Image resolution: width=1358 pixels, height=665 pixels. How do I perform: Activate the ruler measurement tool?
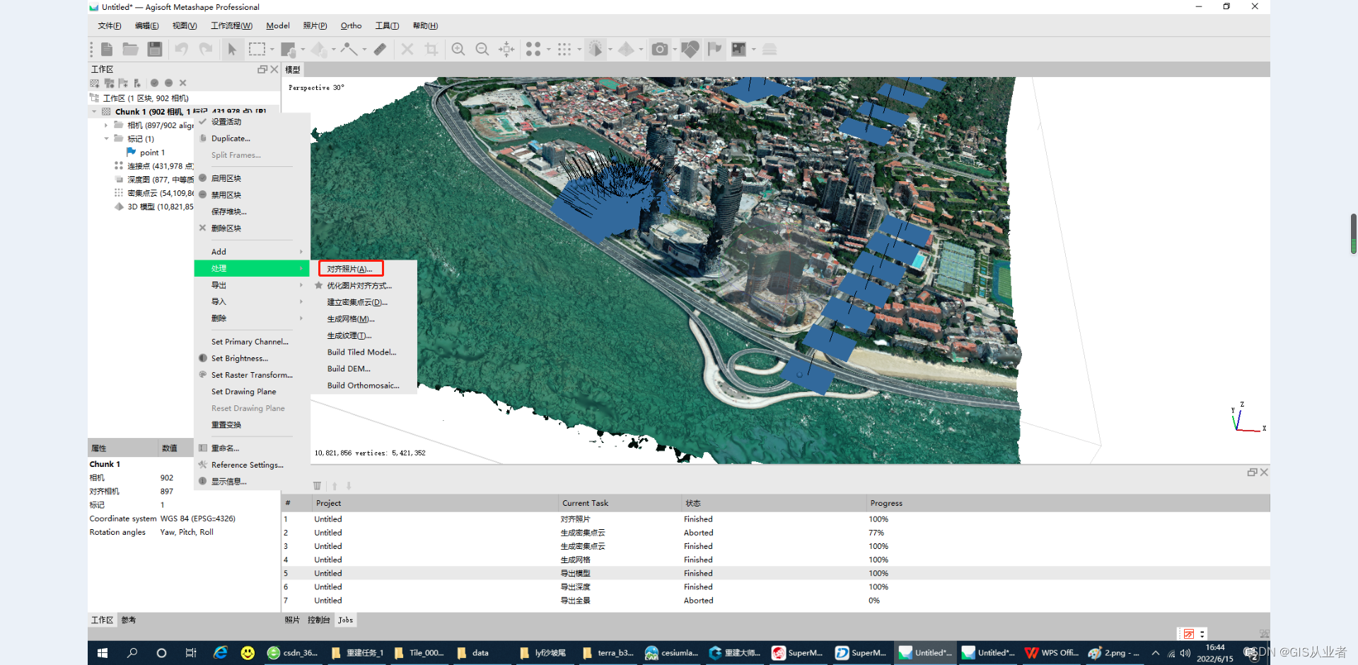380,49
